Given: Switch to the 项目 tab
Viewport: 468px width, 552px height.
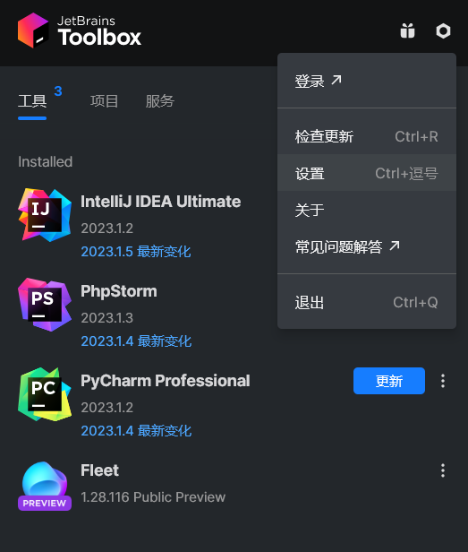Looking at the screenshot, I should coord(104,101).
